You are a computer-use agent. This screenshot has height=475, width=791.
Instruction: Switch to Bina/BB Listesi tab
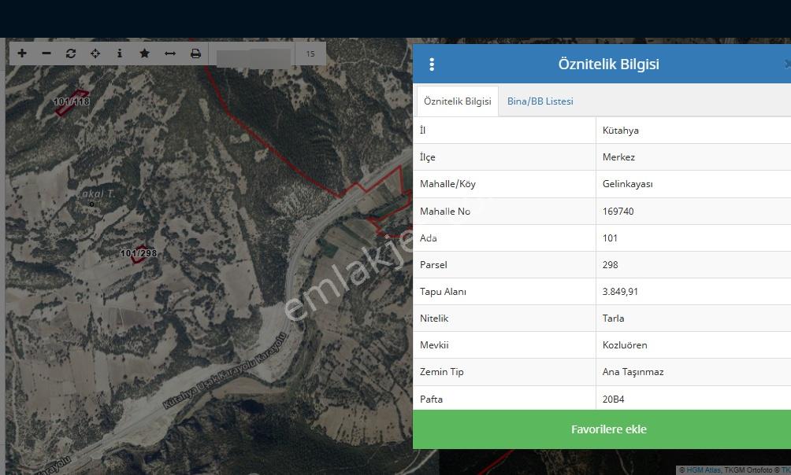540,101
